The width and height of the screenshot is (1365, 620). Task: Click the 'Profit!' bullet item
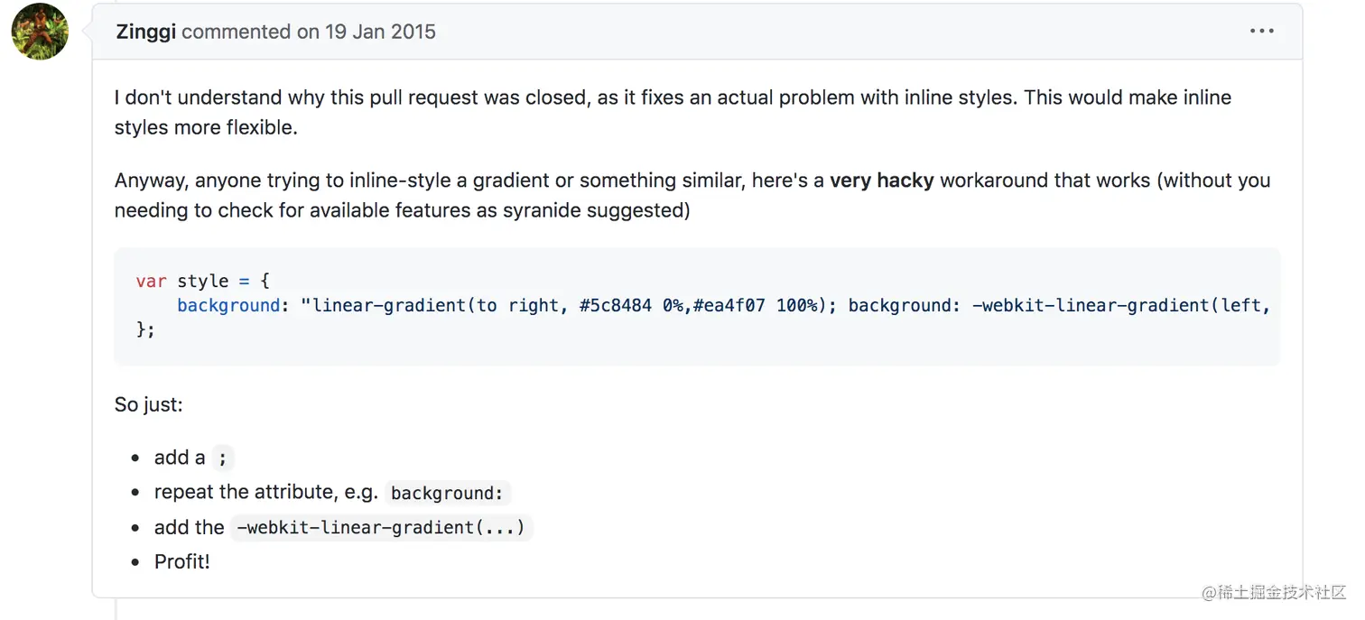pyautogui.click(x=181, y=561)
